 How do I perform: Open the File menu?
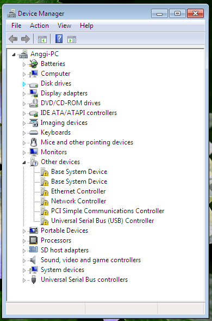(16, 26)
